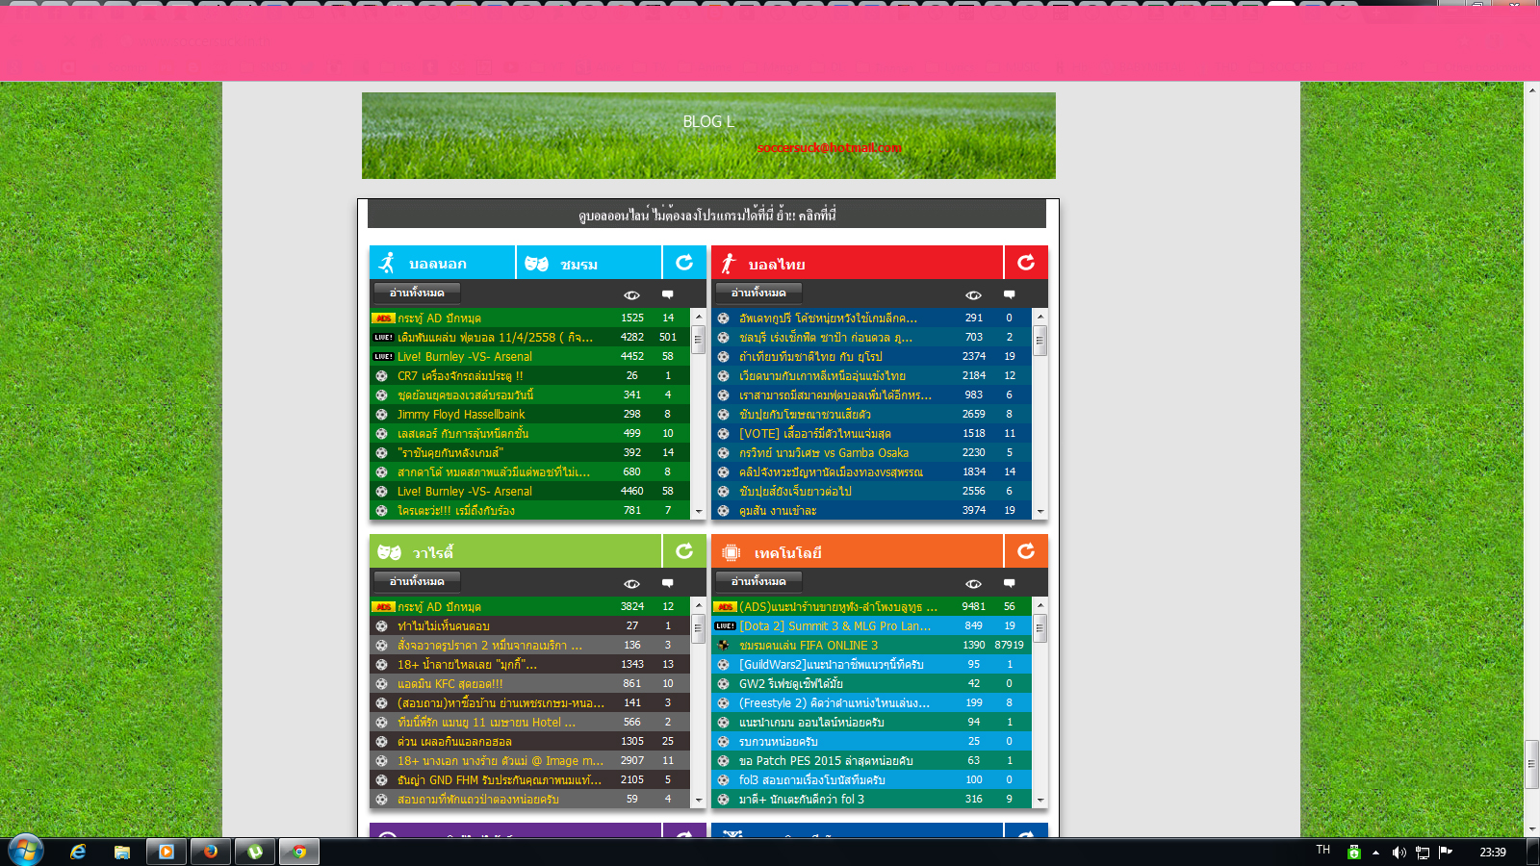Refresh the บอลไทย panel

1026,263
